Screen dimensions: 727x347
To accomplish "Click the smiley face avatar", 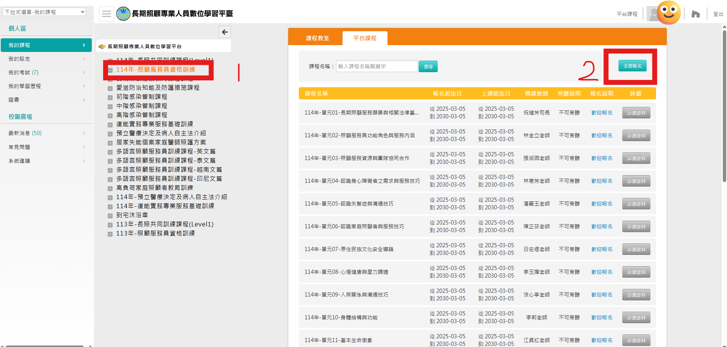I will click(668, 13).
